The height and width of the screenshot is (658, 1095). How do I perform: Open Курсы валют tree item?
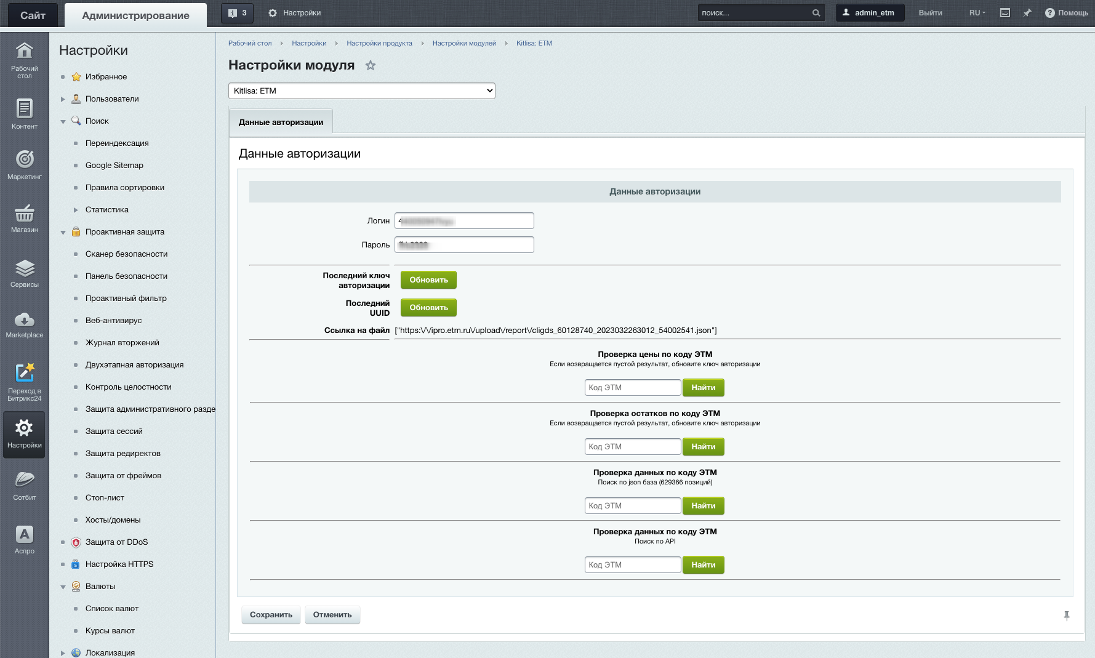click(x=110, y=631)
